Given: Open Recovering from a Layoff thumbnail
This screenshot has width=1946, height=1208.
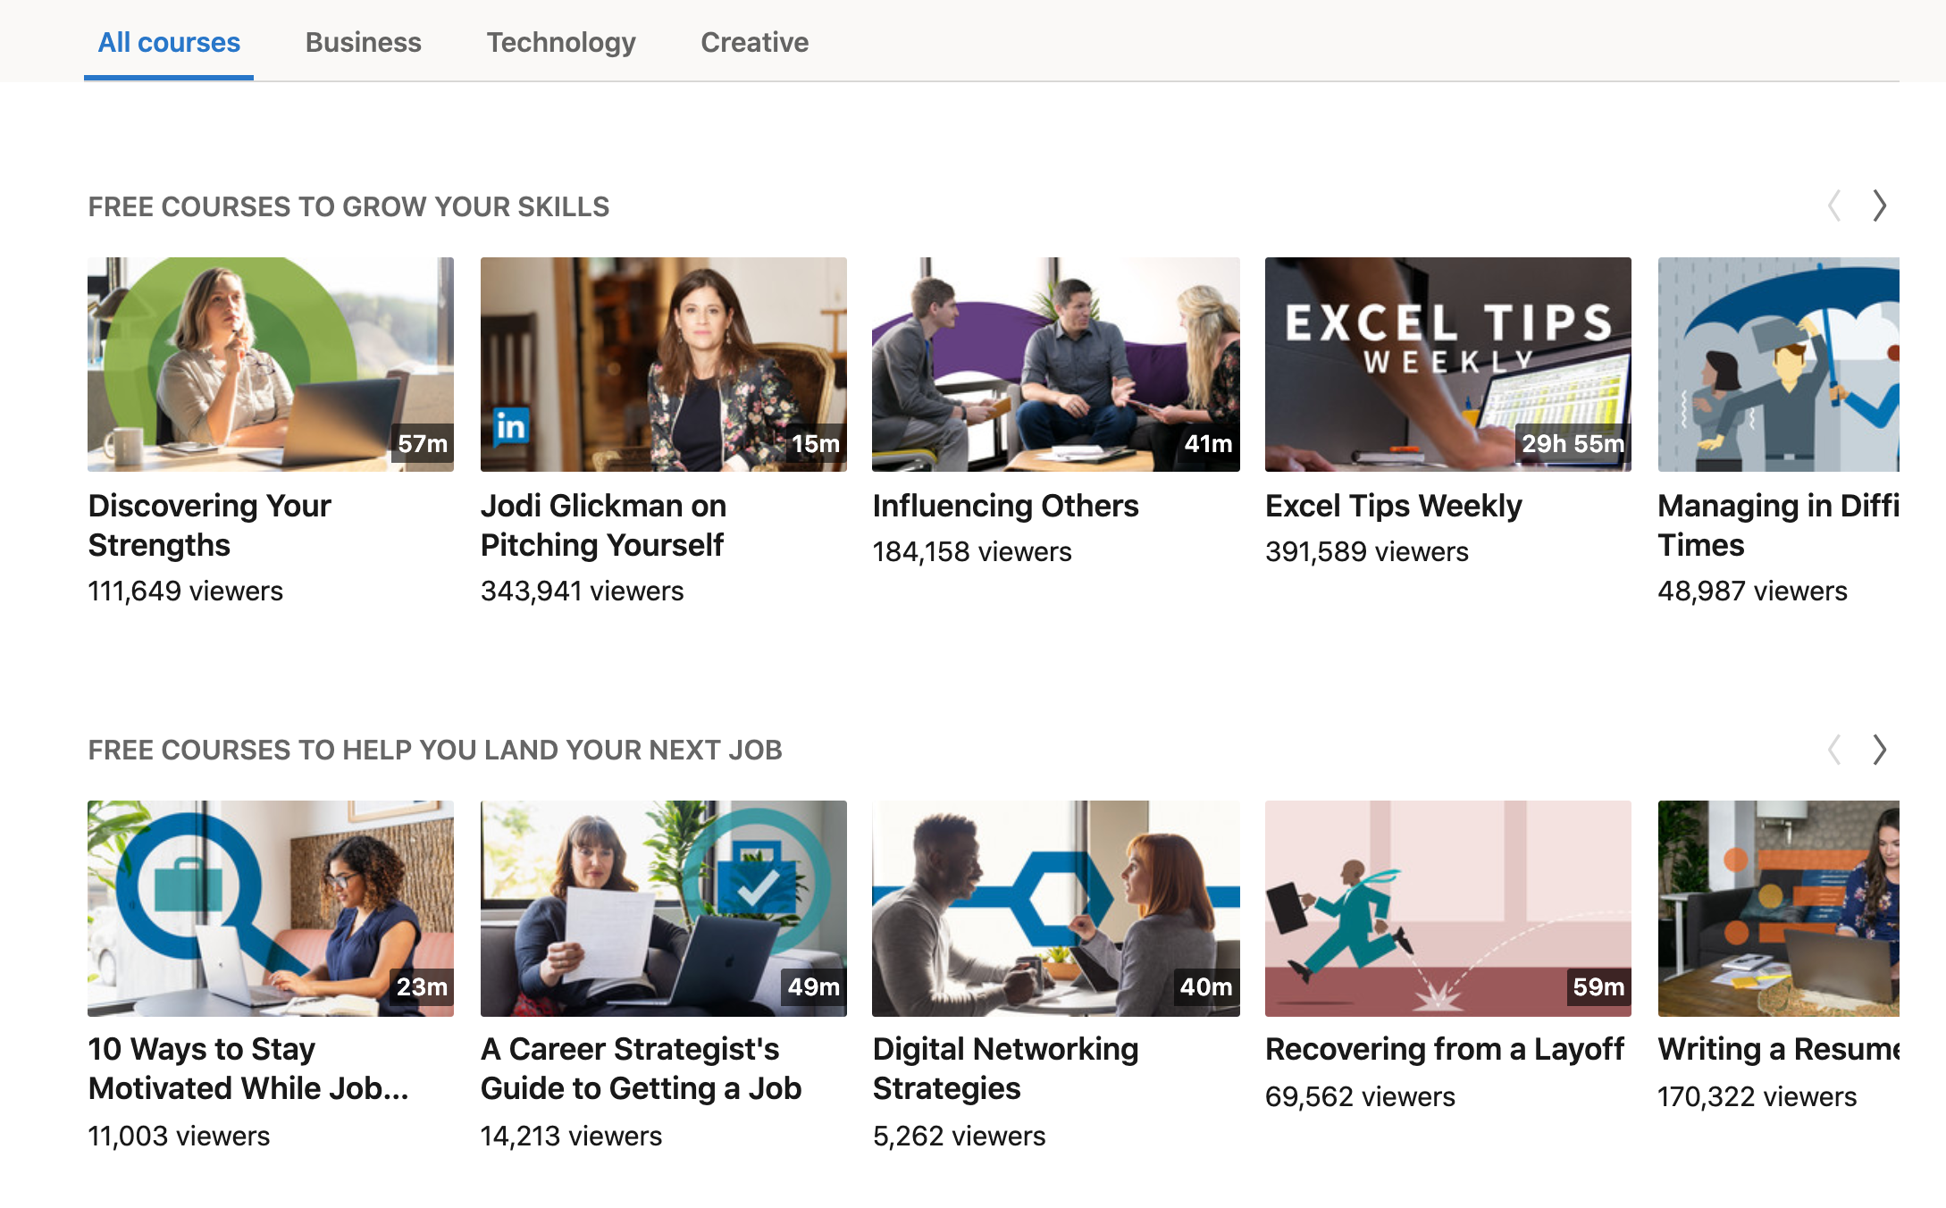Looking at the screenshot, I should click(x=1447, y=908).
